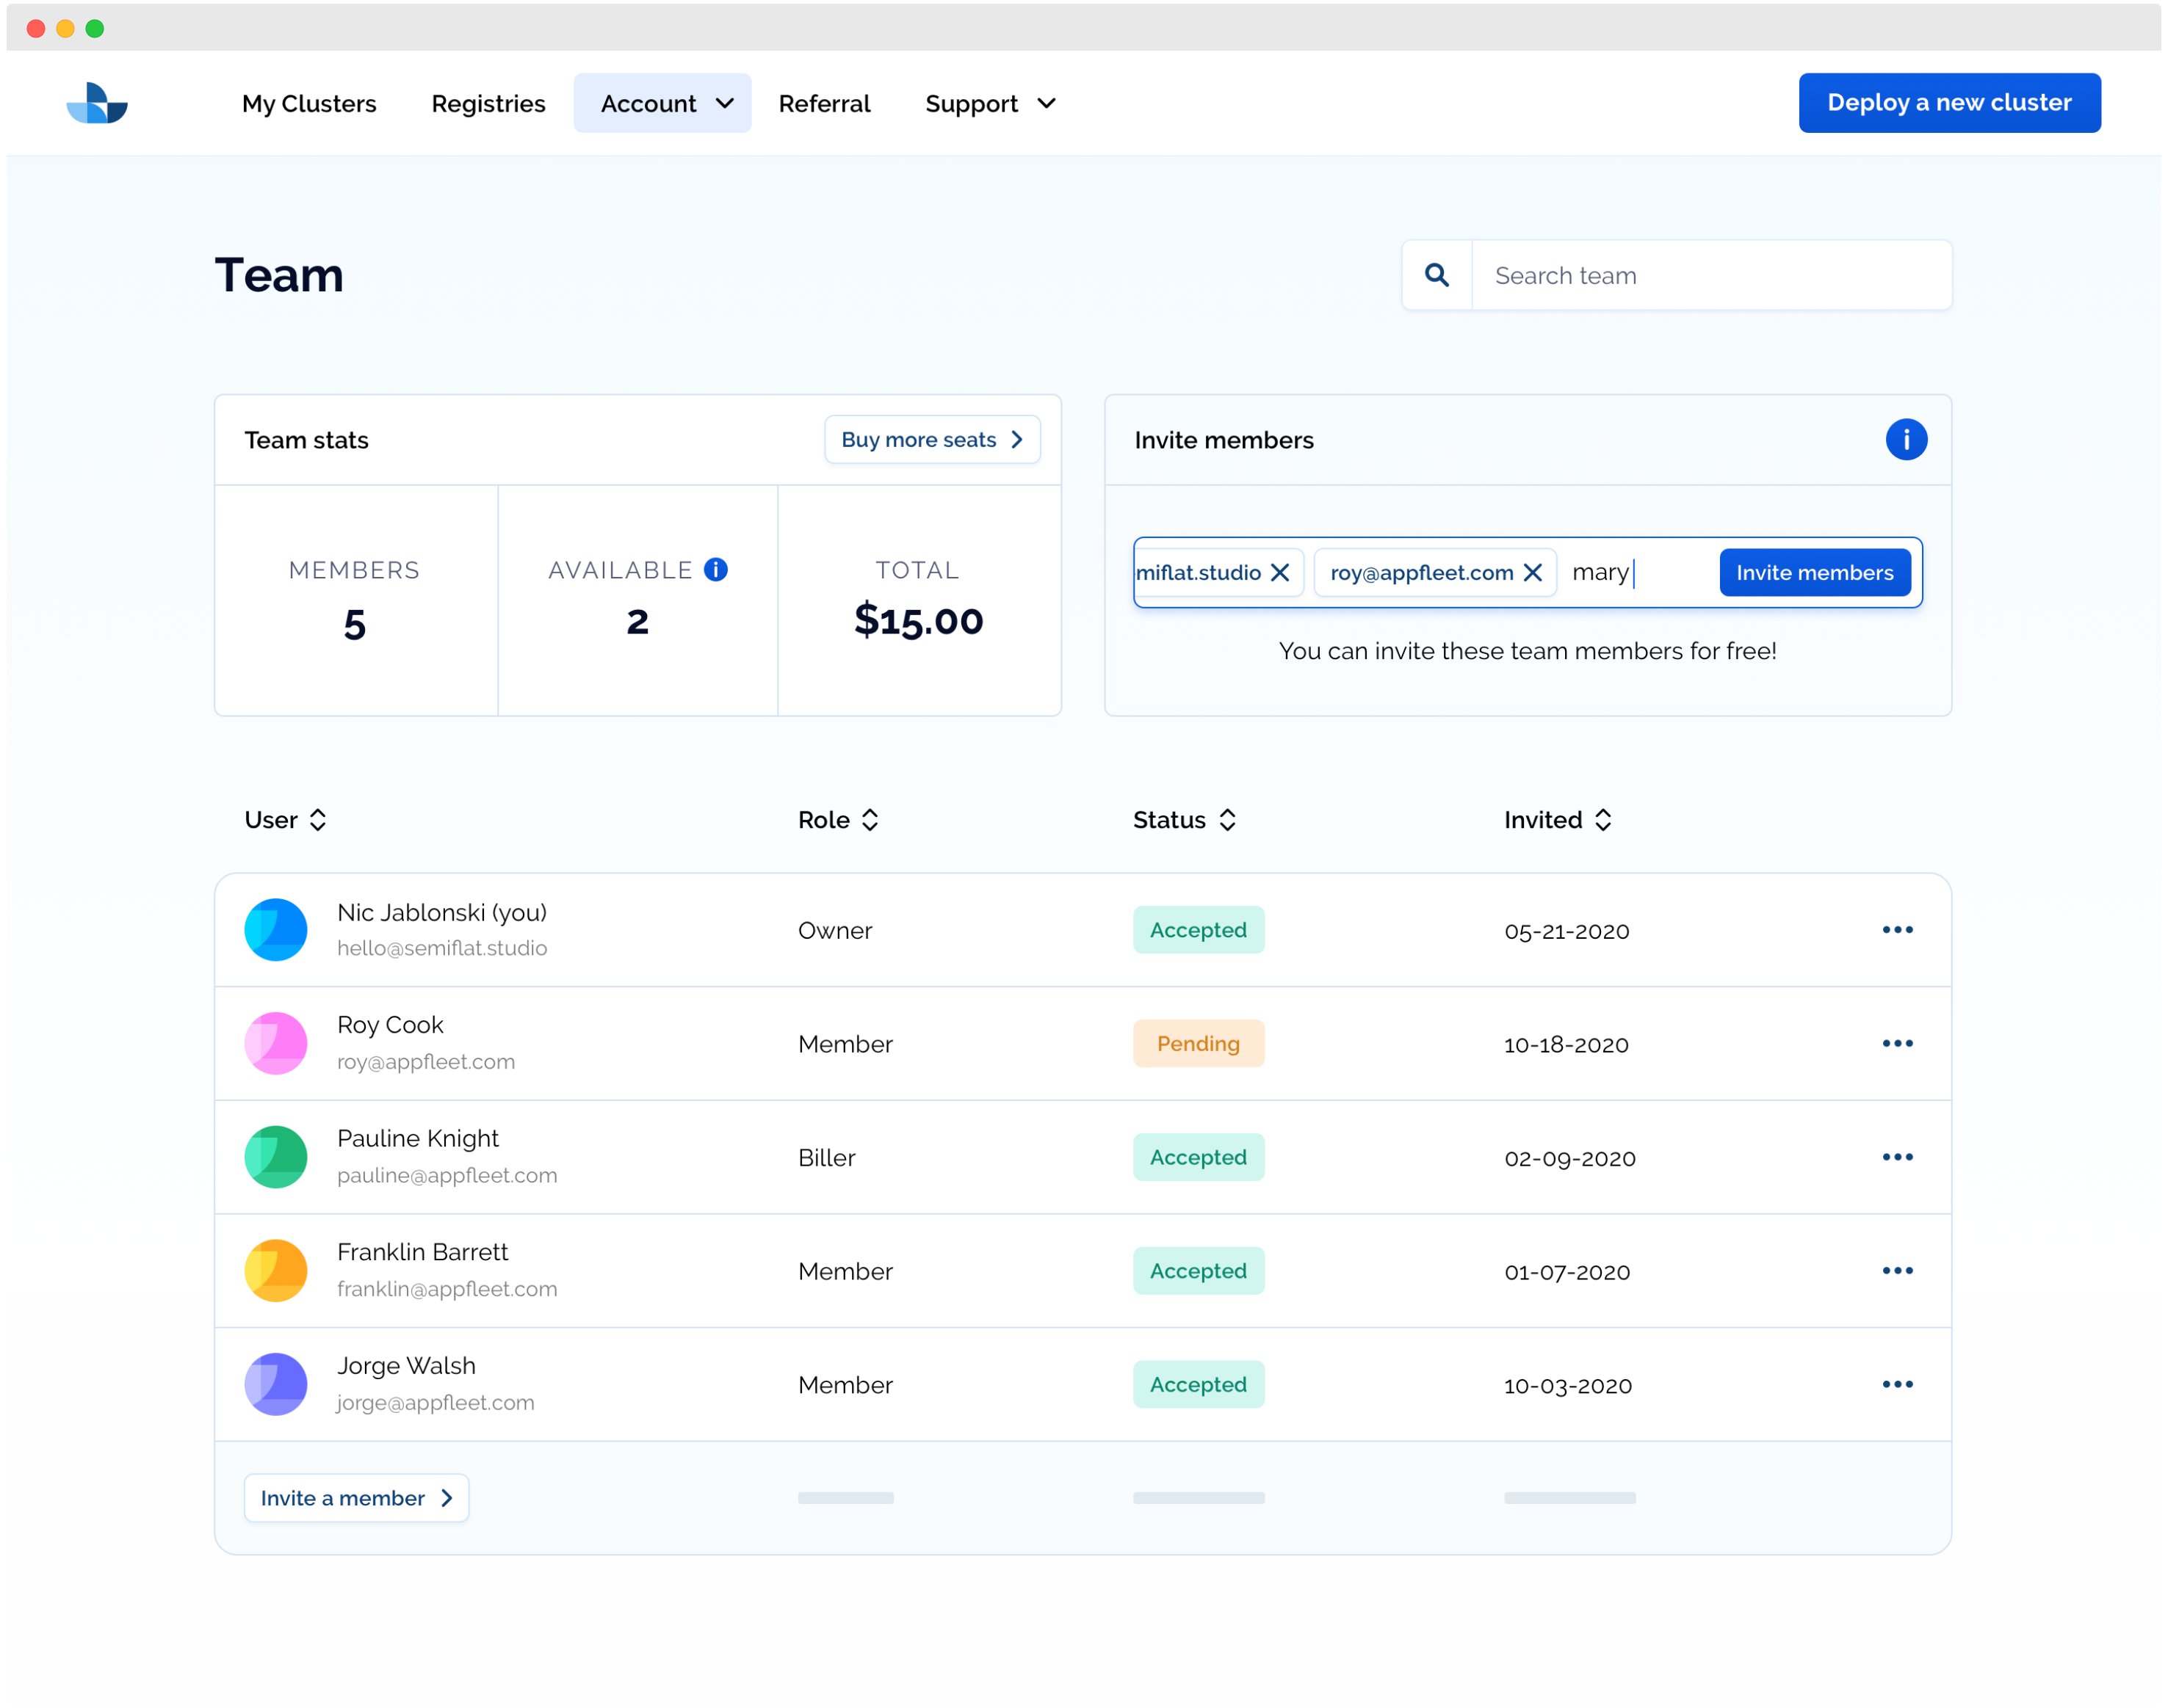2168x1708 pixels.
Task: Click the Buy more seats button
Action: coord(931,440)
